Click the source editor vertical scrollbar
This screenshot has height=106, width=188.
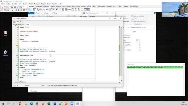(x=121, y=54)
